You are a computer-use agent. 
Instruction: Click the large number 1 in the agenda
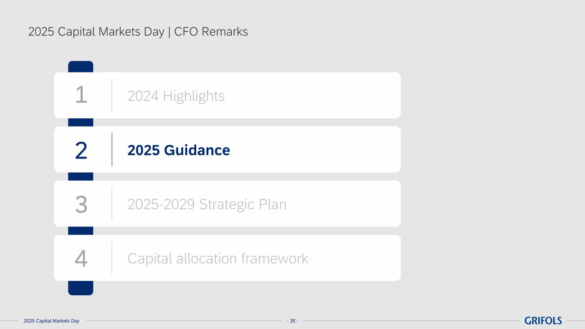click(x=81, y=95)
